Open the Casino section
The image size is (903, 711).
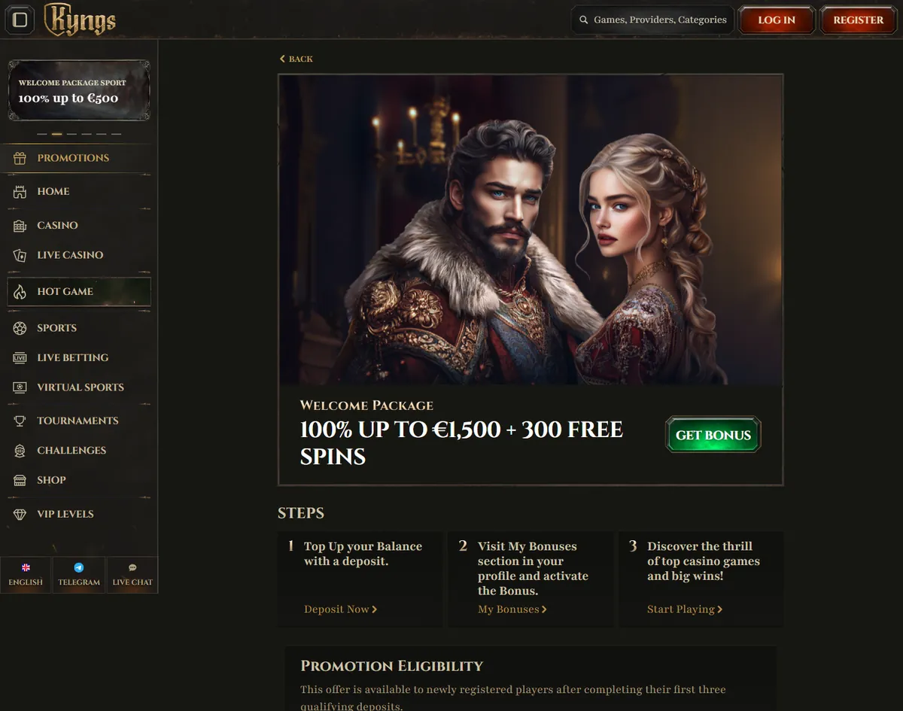[x=79, y=226]
